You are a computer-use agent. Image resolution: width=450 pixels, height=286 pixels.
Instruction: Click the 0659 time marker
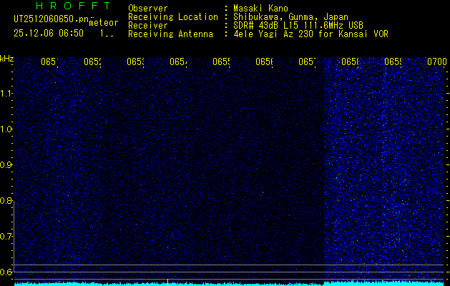393,61
